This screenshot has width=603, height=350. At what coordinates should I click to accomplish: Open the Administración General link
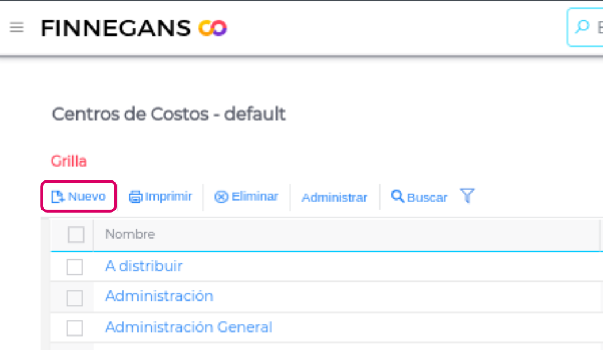189,327
